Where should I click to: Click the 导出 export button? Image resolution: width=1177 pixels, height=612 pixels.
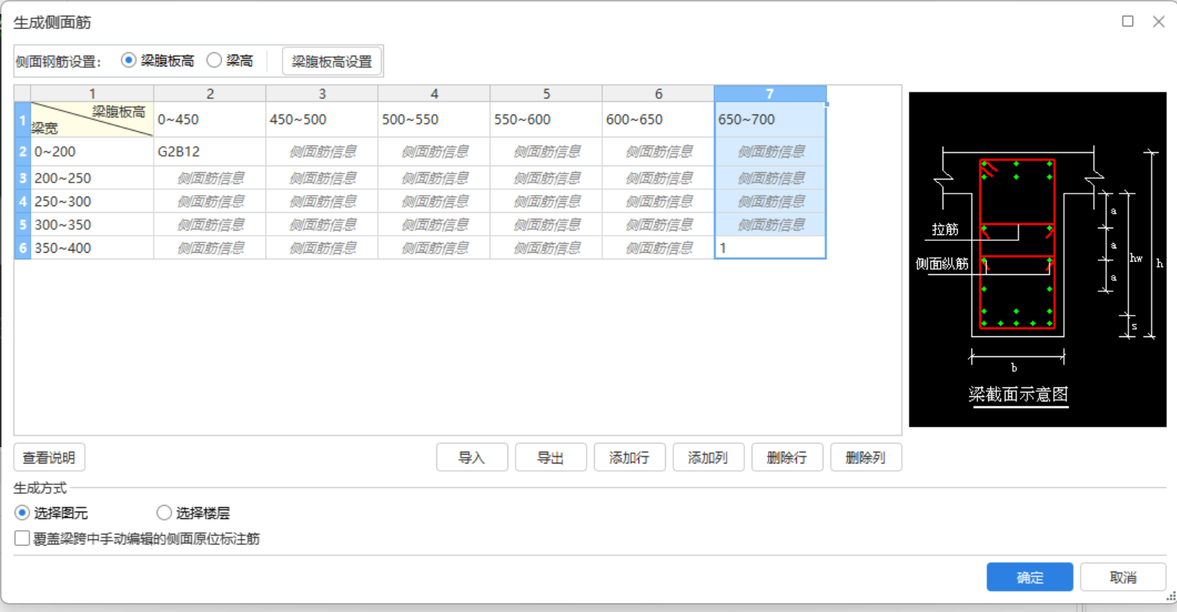pyautogui.click(x=550, y=458)
